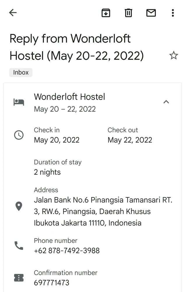Tap check-in date May 20, 2022
This screenshot has width=185, height=292.
point(57,140)
